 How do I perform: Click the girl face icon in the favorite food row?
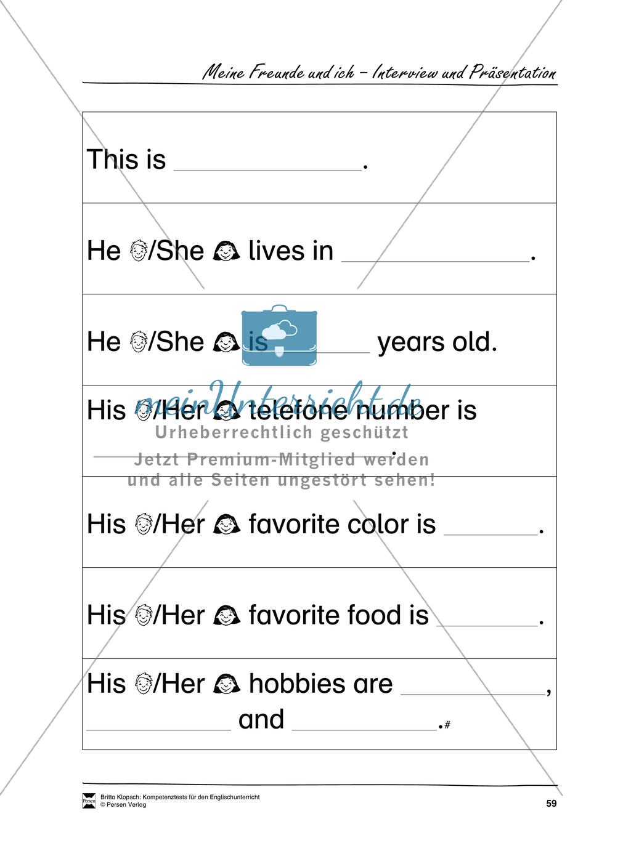pos(226,616)
